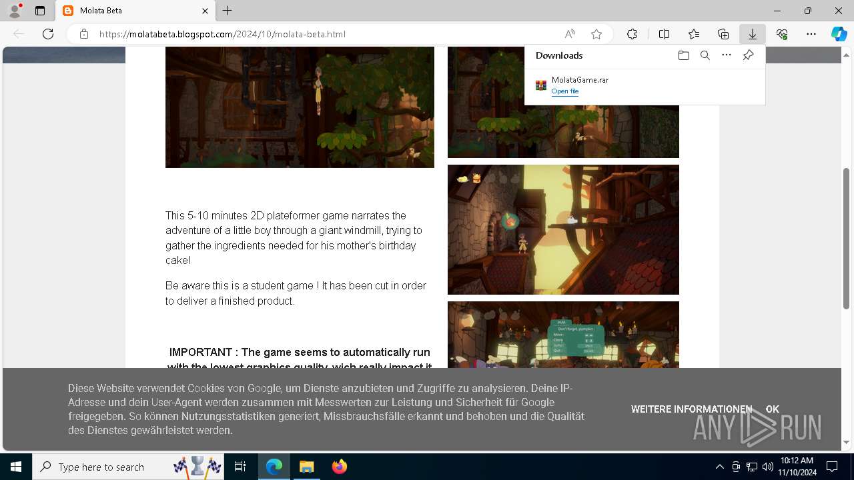The width and height of the screenshot is (854, 480).
Task: Open the volume control tray icon
Action: tap(767, 467)
